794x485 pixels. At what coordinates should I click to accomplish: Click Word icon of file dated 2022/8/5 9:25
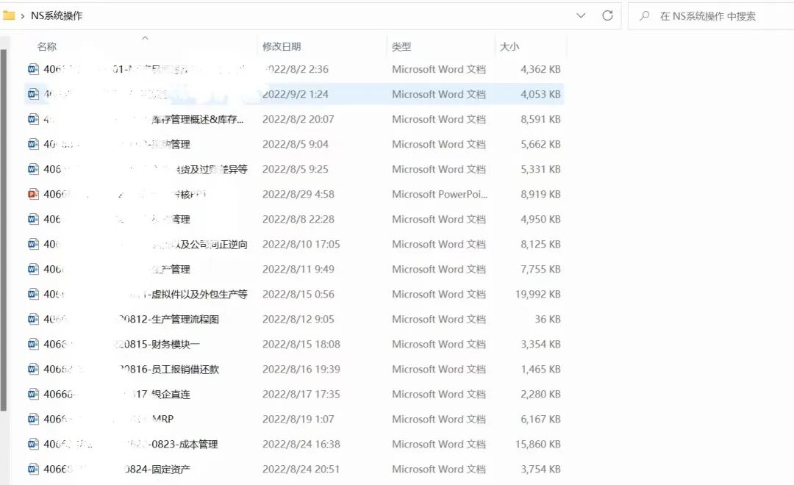33,168
